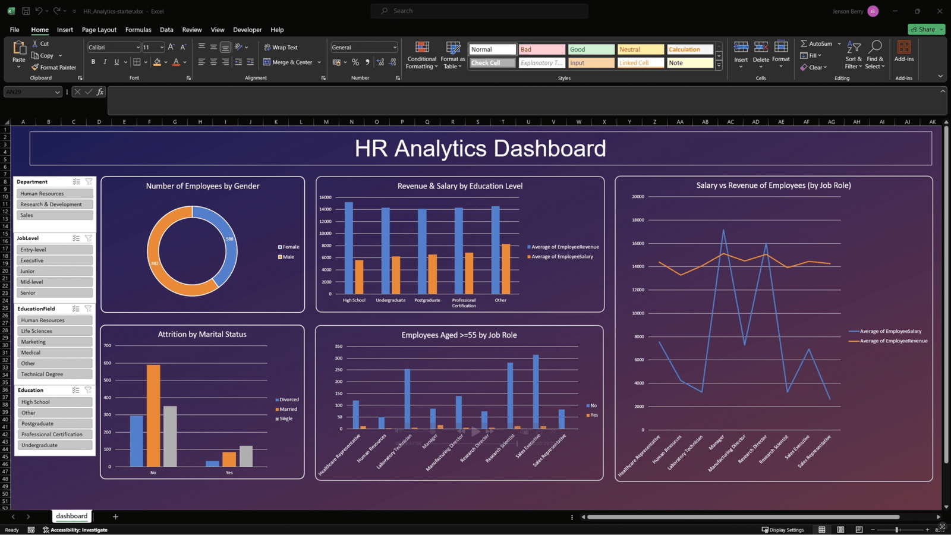
Task: Open the number format dropdown
Action: point(394,48)
